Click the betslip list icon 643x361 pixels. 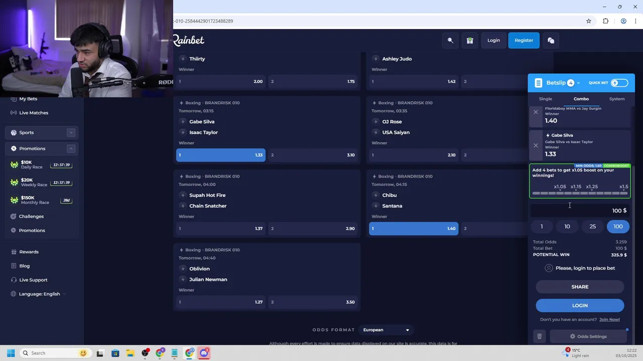pyautogui.click(x=539, y=83)
